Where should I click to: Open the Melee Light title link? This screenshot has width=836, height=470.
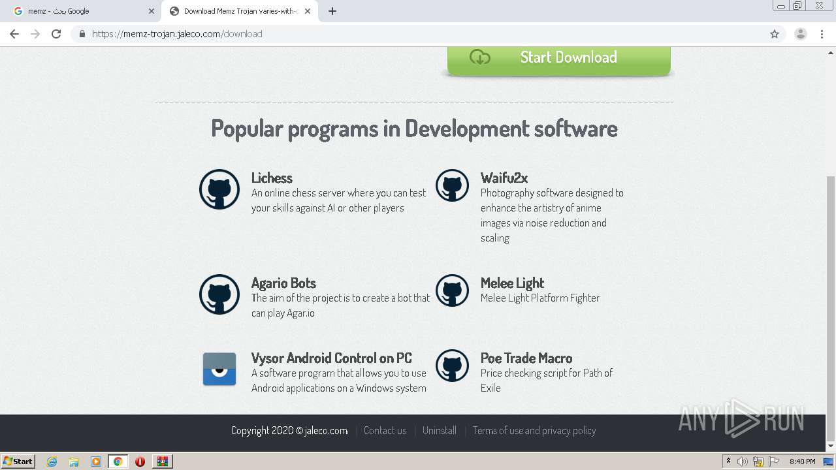(512, 283)
